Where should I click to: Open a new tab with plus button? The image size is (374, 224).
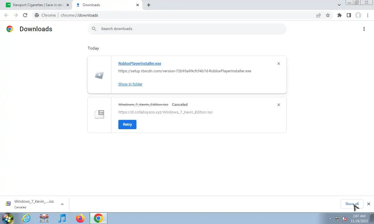(x=148, y=5)
